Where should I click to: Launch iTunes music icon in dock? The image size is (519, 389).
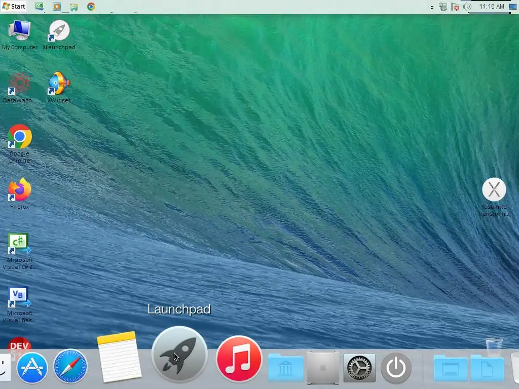click(x=239, y=358)
